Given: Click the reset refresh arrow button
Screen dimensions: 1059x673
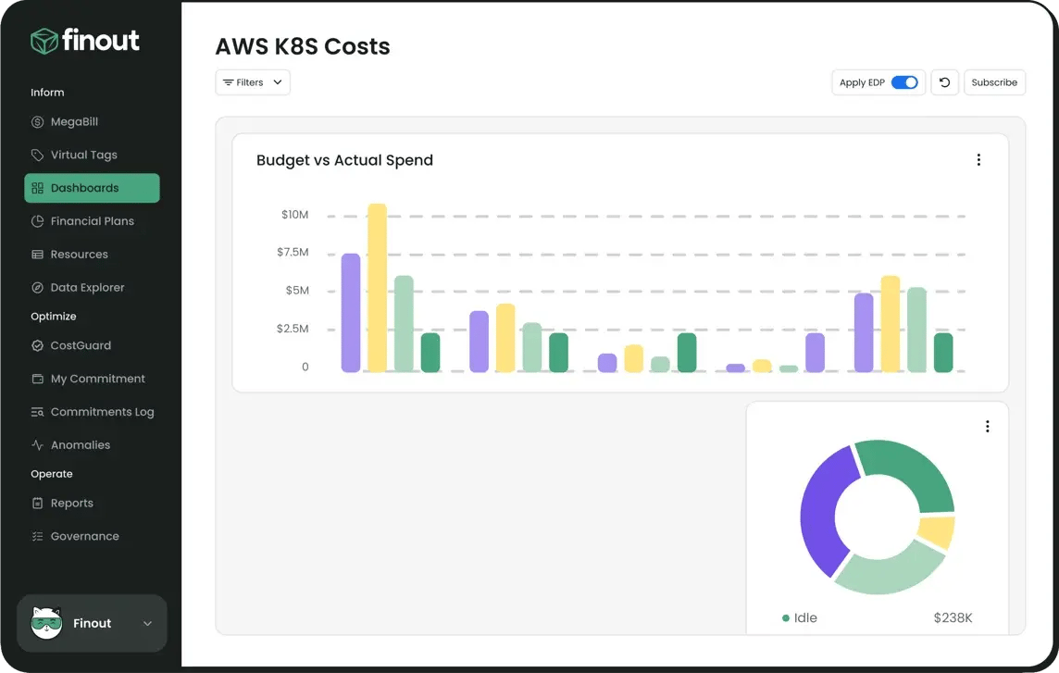Looking at the screenshot, I should coord(945,82).
